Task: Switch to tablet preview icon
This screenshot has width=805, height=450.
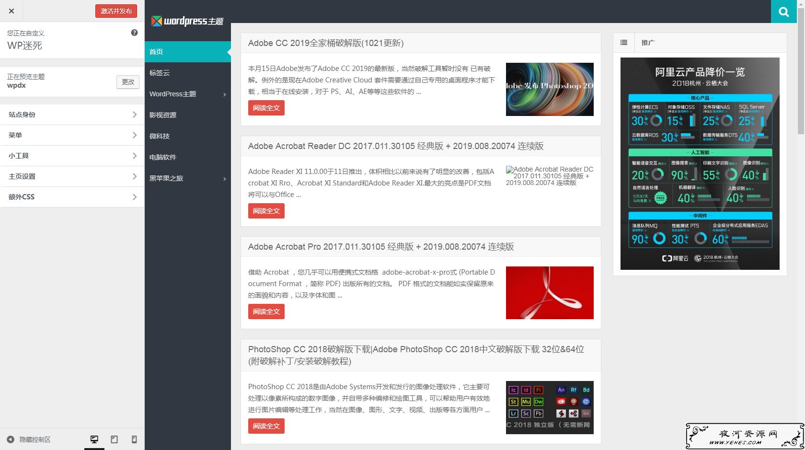Action: coord(114,439)
